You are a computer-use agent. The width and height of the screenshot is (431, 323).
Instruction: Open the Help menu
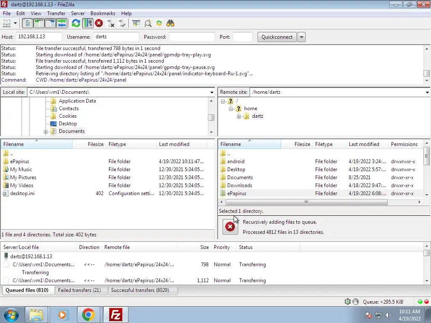(x=126, y=13)
